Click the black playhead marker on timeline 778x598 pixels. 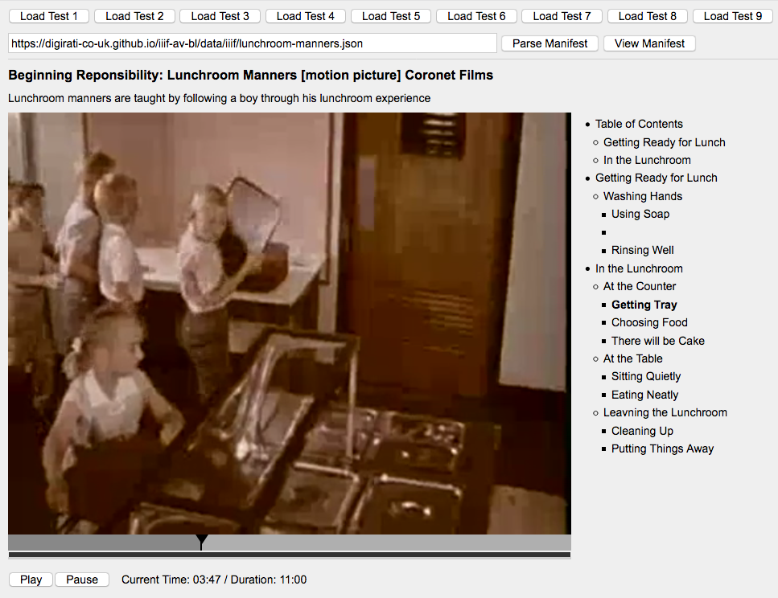click(201, 542)
